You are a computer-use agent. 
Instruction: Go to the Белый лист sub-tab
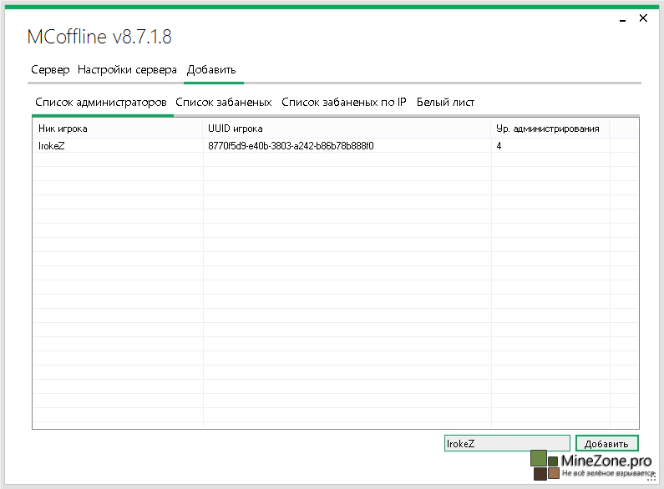pos(445,103)
